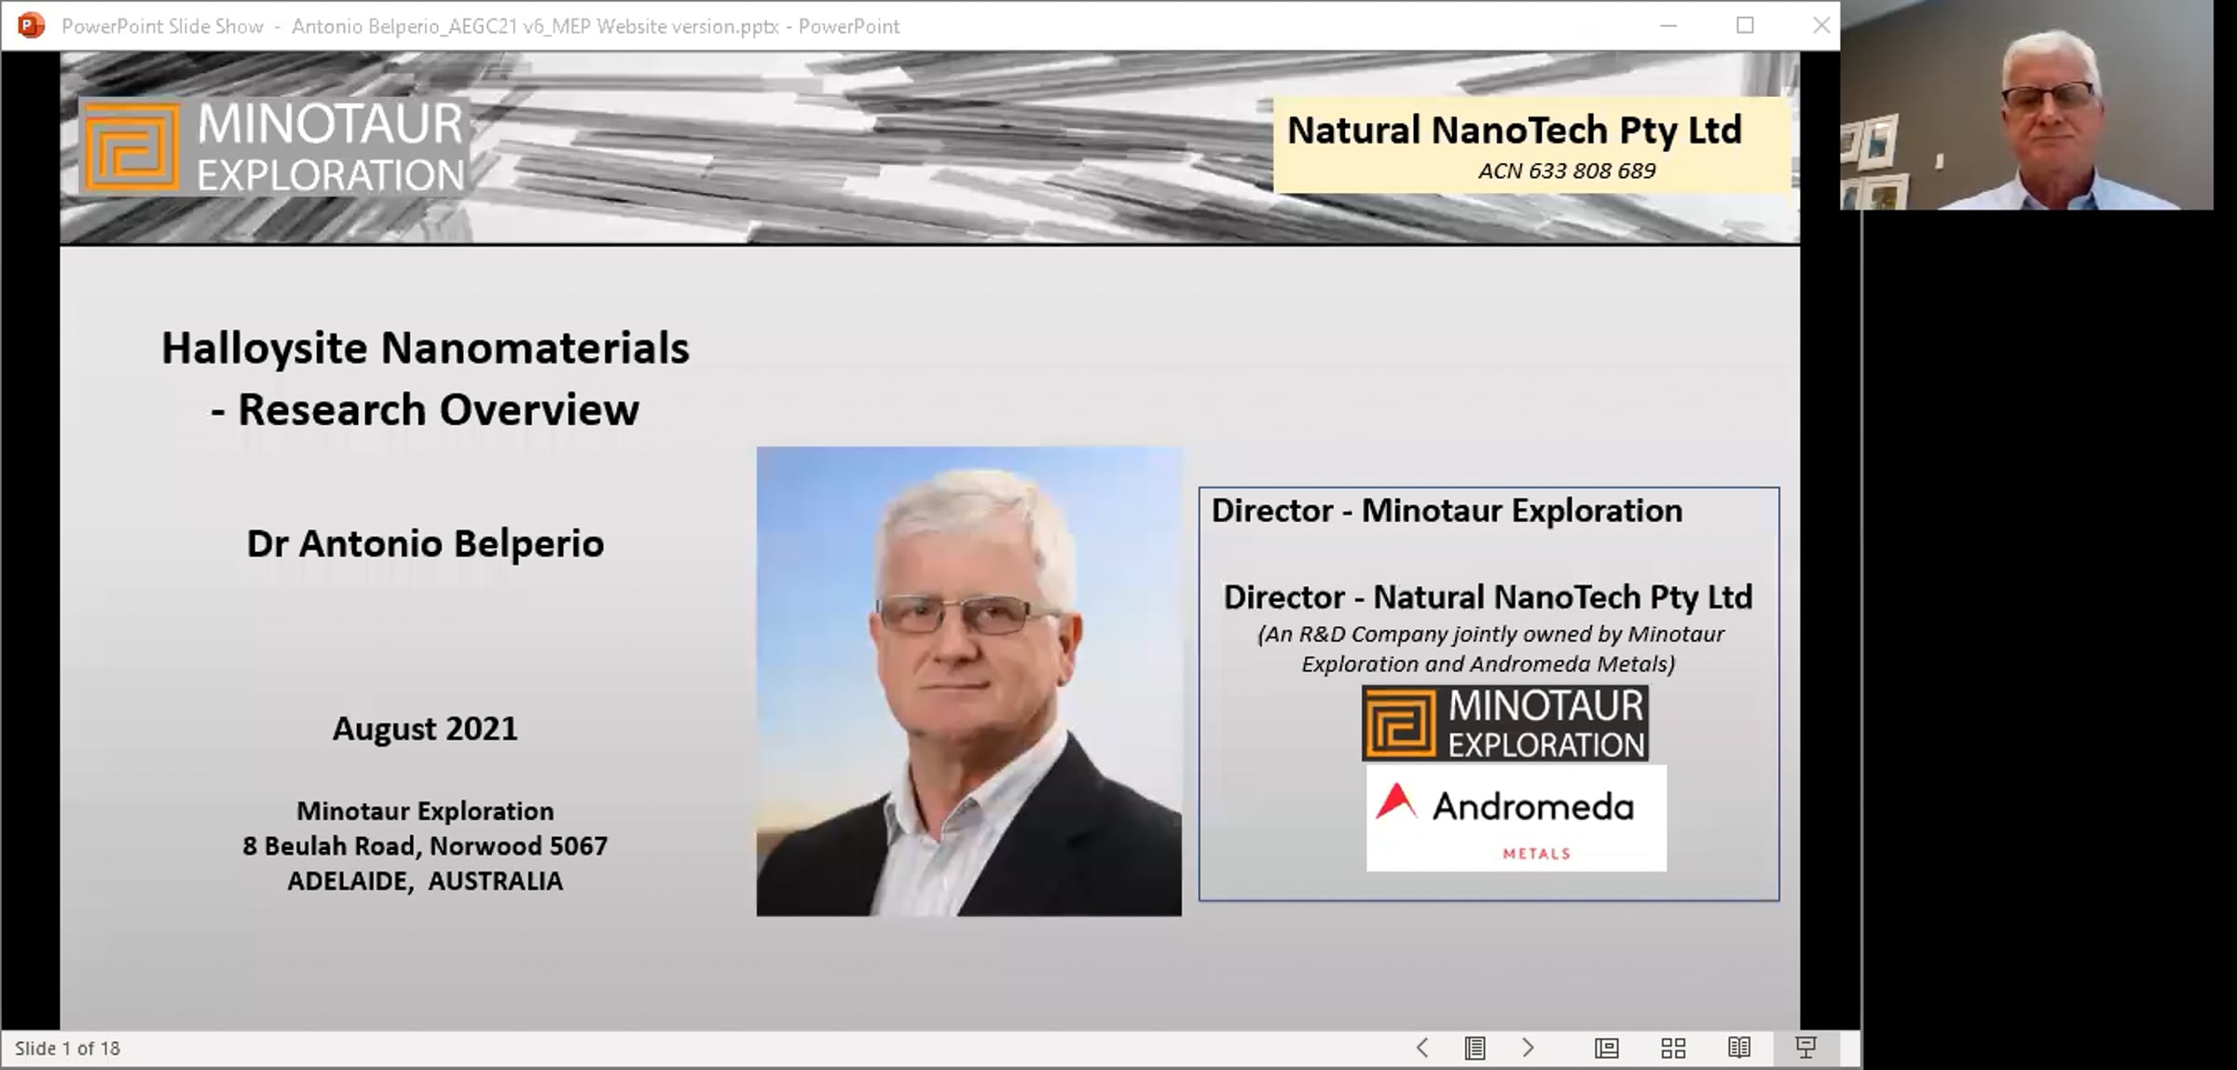Screen dimensions: 2237x1070
Task: Click the 'Dr Antonio Belperio' name text
Action: coord(425,543)
